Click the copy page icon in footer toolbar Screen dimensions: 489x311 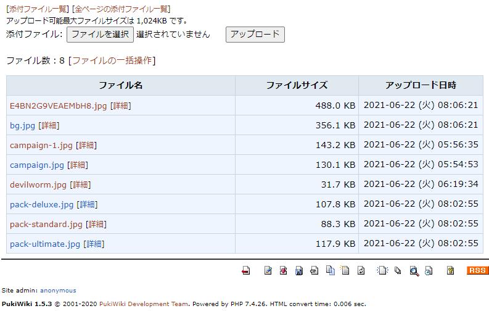click(330, 270)
